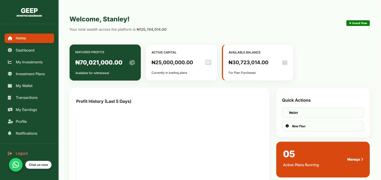This screenshot has width=381, height=180.
Task: Click the Active Capital card
Action: (x=181, y=63)
